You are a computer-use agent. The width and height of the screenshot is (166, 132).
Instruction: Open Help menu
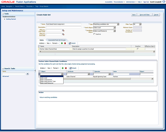[x=140, y=2]
